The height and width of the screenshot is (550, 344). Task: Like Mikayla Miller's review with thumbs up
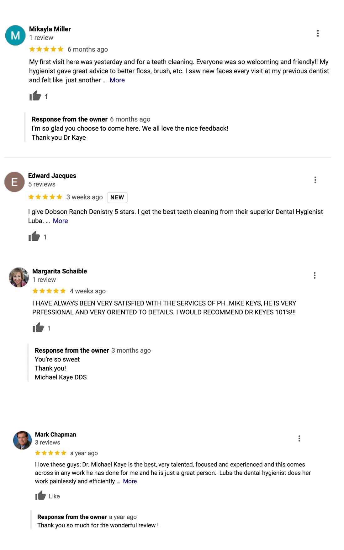(x=35, y=96)
